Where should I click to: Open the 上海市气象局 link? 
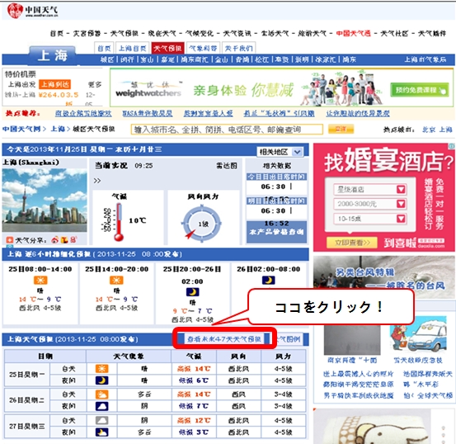(425, 59)
